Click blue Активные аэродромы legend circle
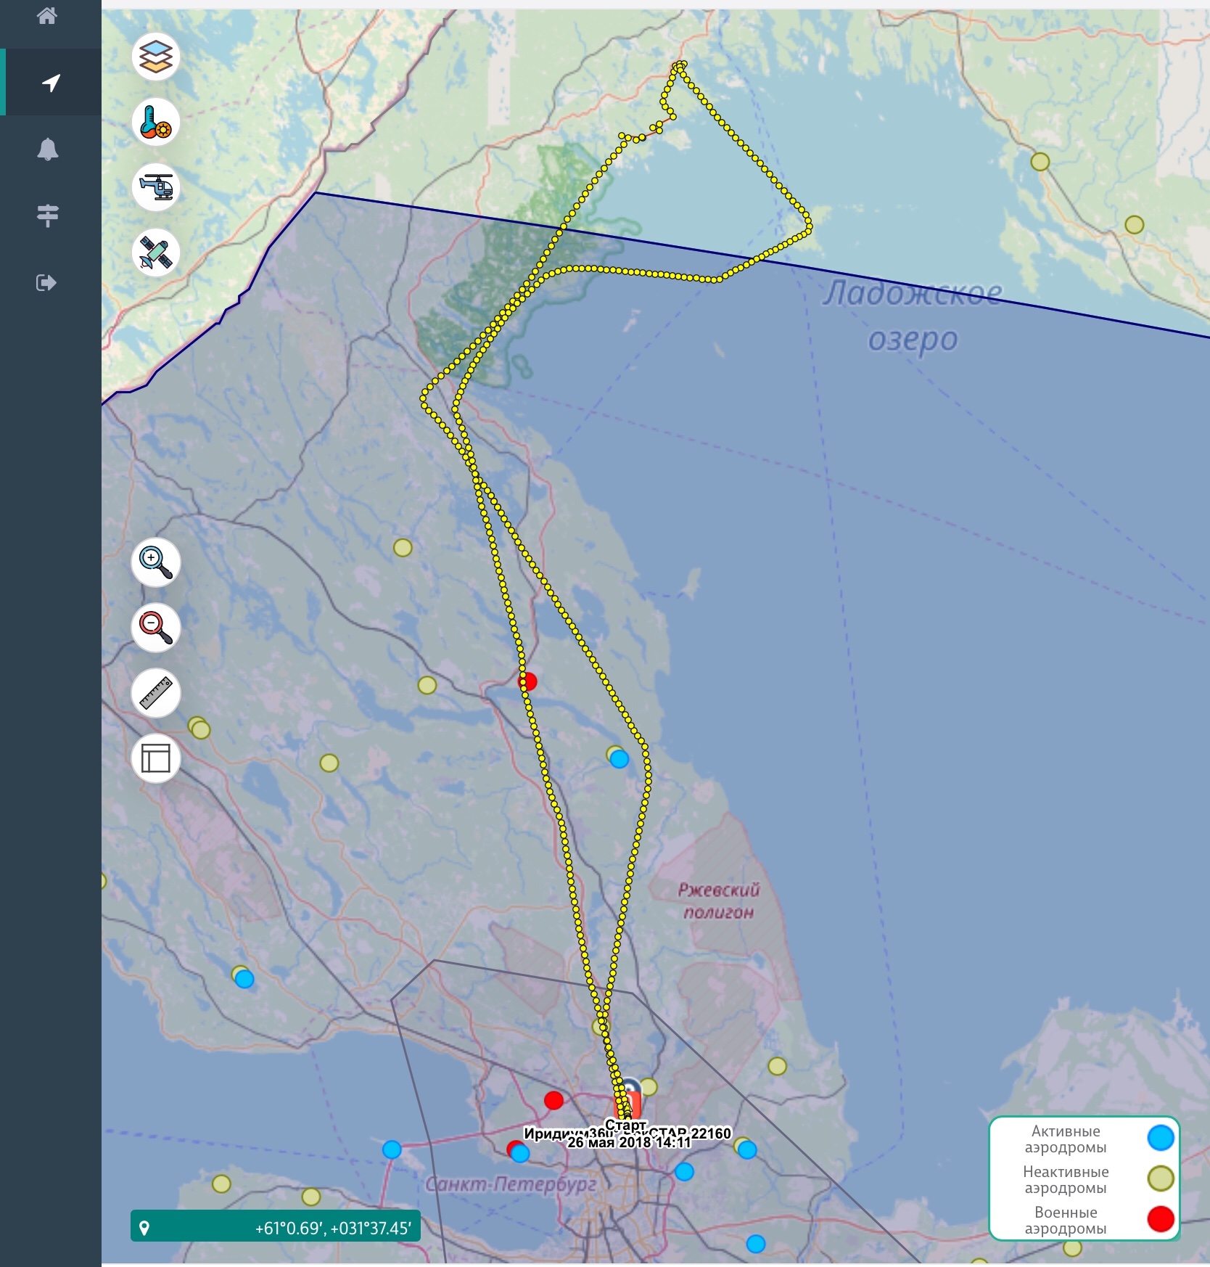1210x1267 pixels. click(1160, 1138)
